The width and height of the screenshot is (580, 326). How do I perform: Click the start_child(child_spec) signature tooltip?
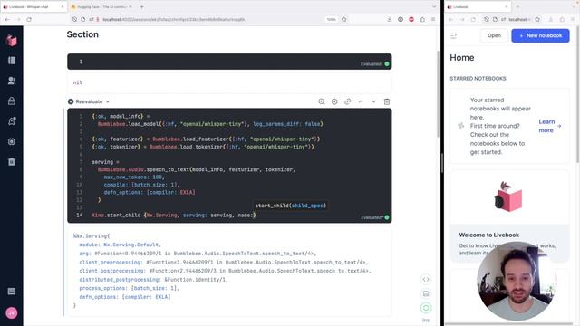click(290, 206)
